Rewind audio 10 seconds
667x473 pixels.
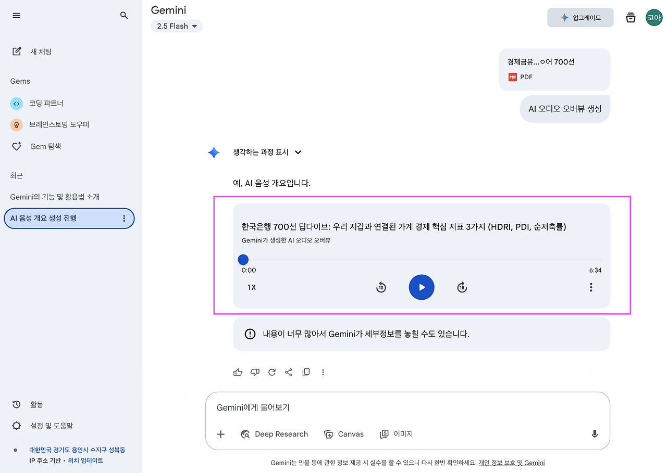click(381, 287)
